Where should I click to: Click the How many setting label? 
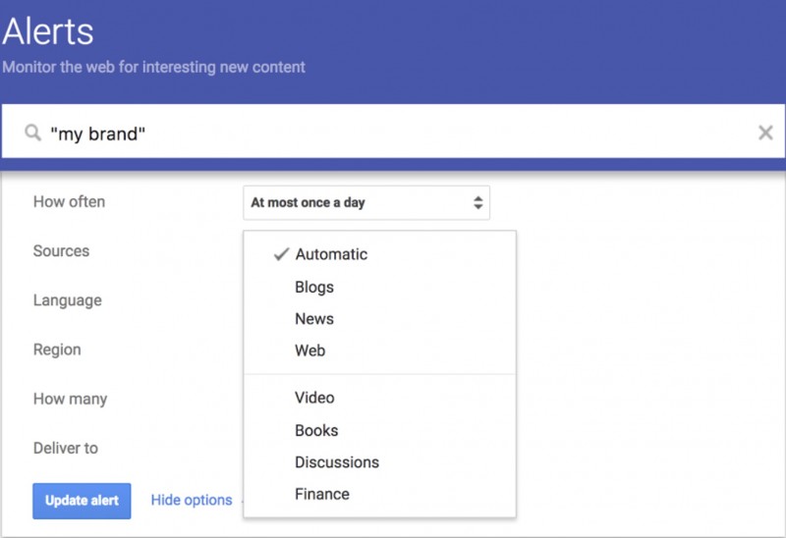pyautogui.click(x=70, y=399)
